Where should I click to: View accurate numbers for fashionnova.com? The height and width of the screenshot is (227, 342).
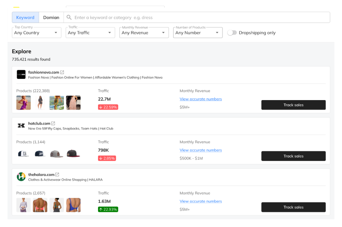point(201,99)
